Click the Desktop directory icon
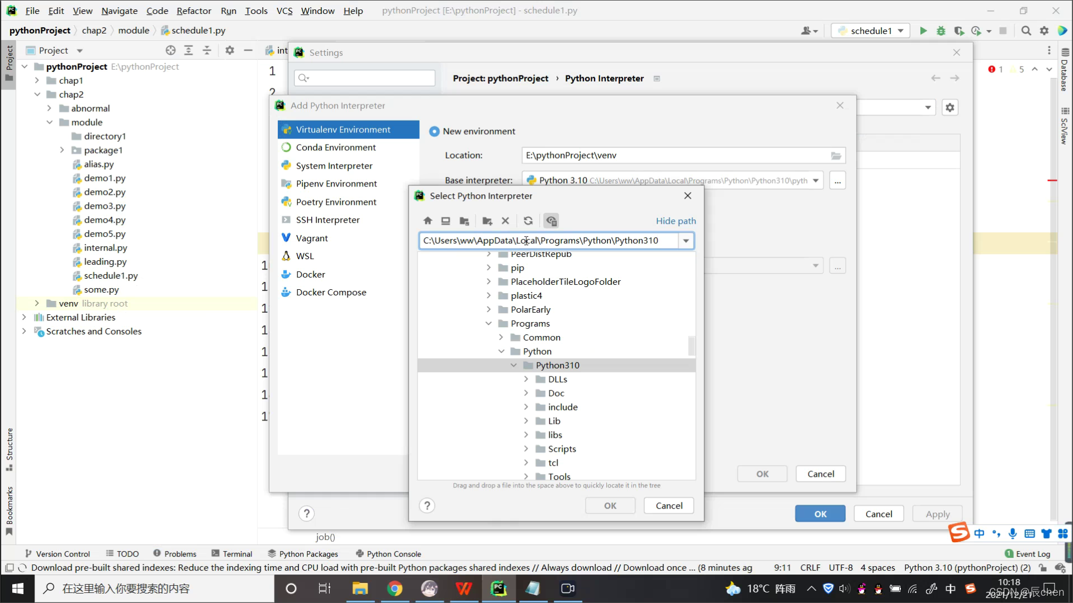Image resolution: width=1073 pixels, height=603 pixels. pos(445,221)
